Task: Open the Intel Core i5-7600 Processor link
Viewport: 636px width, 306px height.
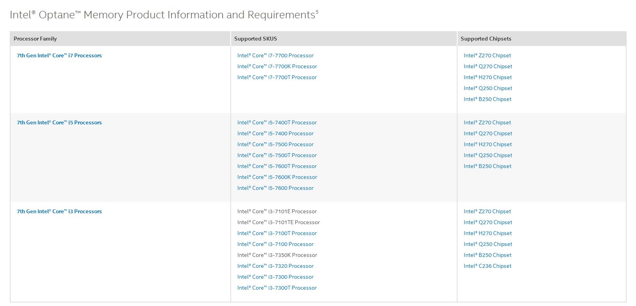Action: tap(275, 188)
